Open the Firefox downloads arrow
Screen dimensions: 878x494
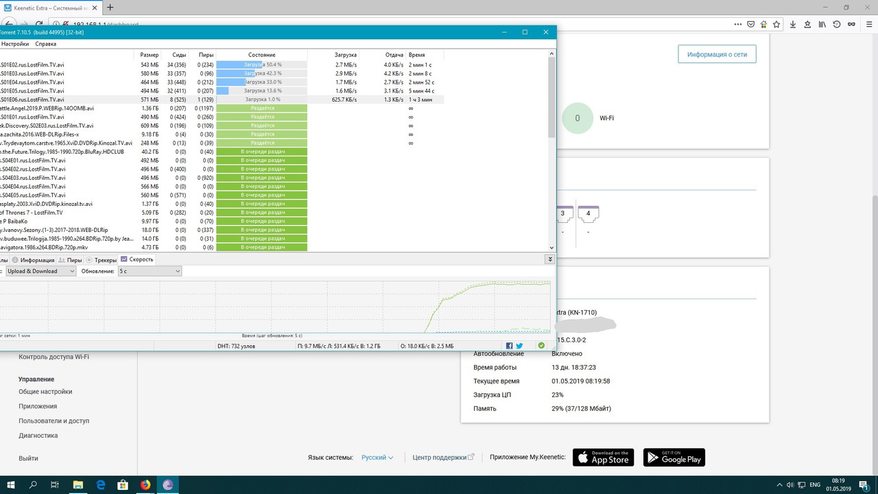point(793,24)
